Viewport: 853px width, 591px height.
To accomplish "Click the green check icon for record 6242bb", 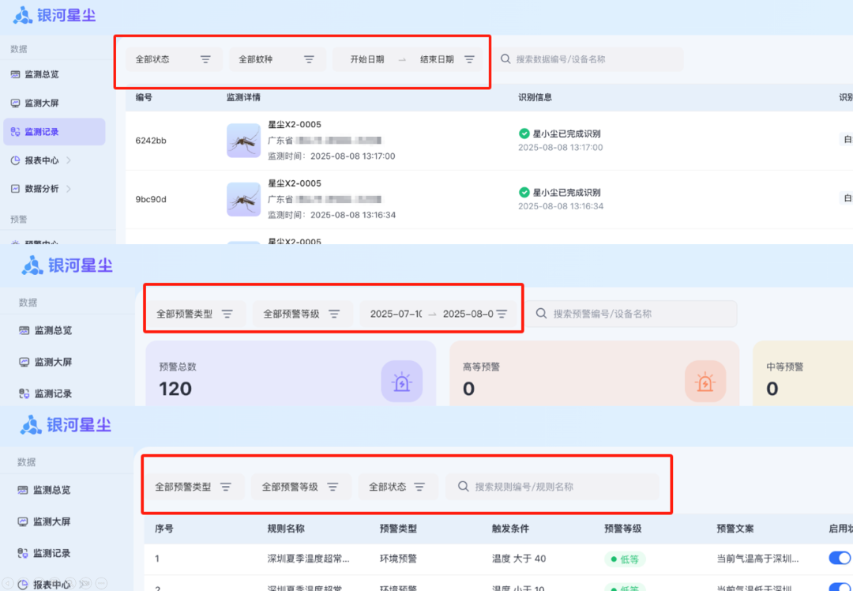I will (x=524, y=134).
